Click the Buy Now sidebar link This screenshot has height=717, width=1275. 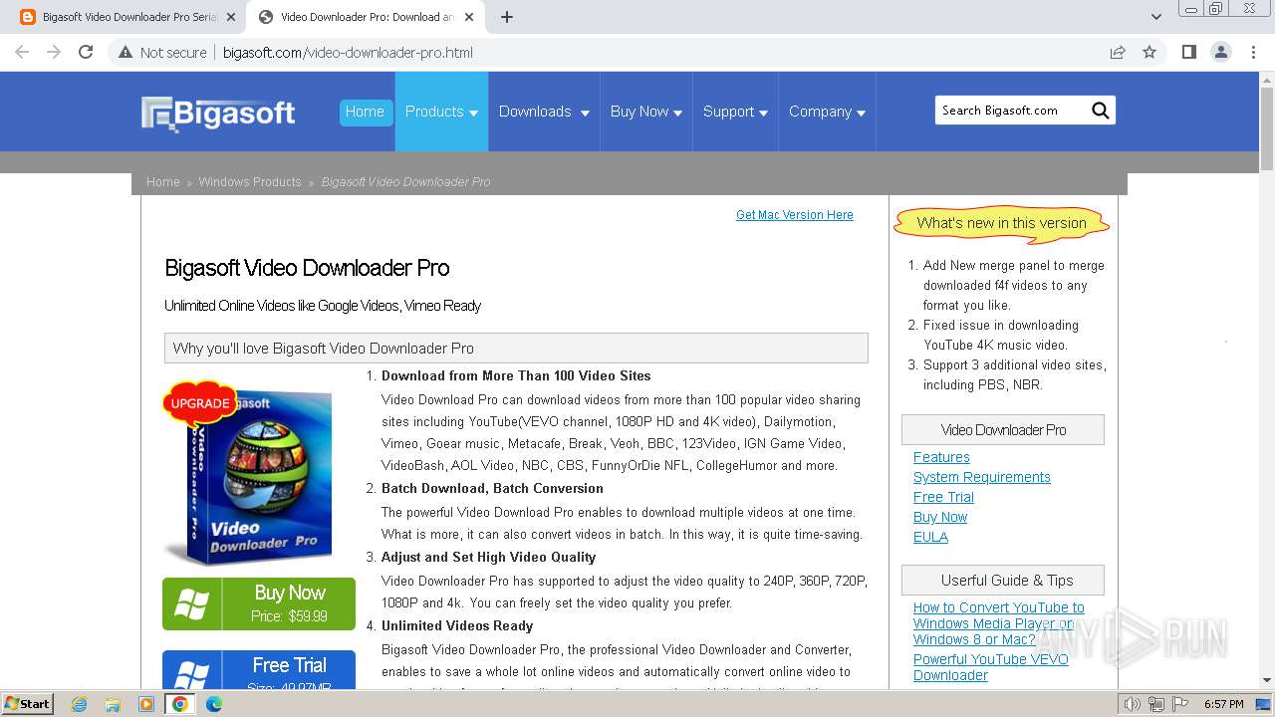click(940, 517)
